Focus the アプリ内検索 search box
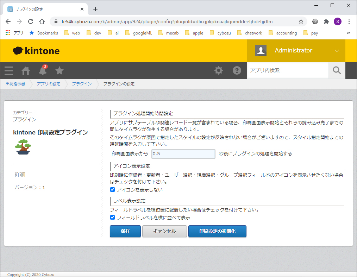Viewport: 357px width, 277px height. click(288, 70)
